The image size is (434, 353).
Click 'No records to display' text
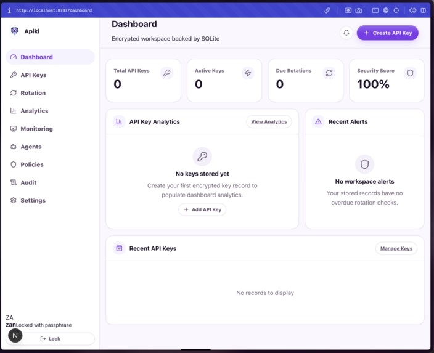pyautogui.click(x=265, y=293)
